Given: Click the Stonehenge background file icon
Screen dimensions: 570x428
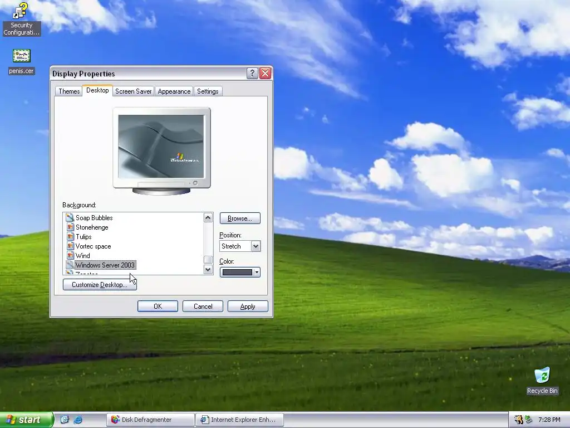Looking at the screenshot, I should click(x=70, y=227).
